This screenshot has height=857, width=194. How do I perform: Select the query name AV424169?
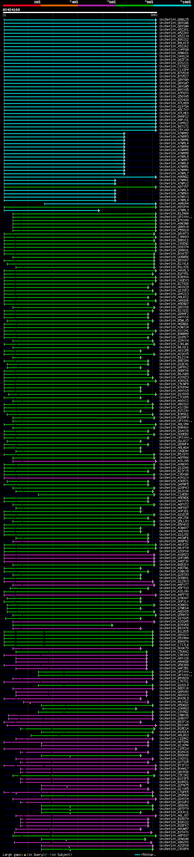11,10
